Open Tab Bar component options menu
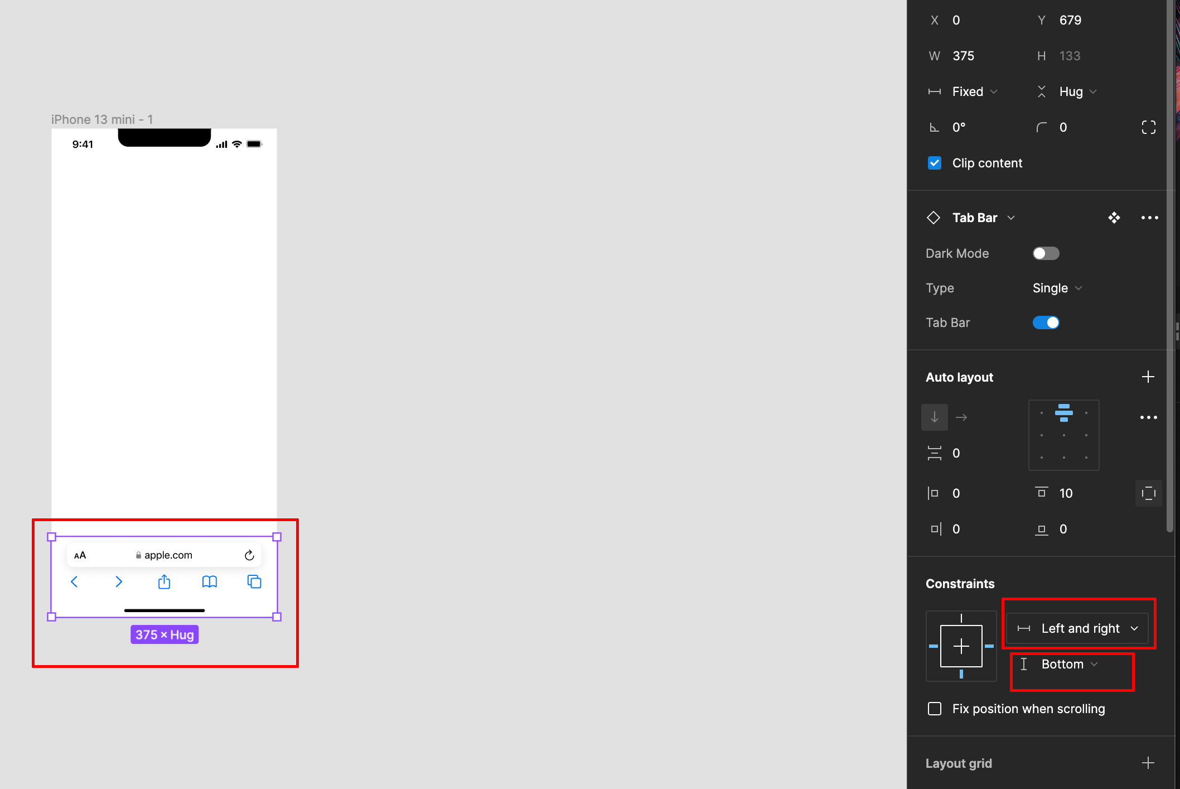The width and height of the screenshot is (1180, 789). (x=1149, y=218)
